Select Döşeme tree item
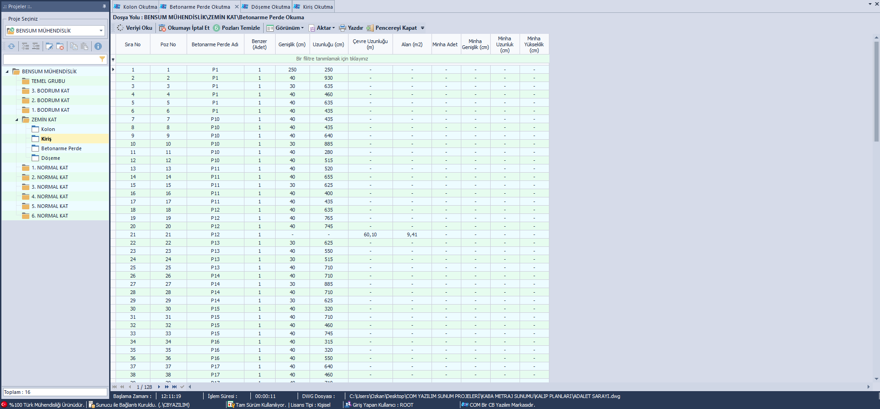Viewport: 880px width, 409px height. pyautogui.click(x=50, y=158)
